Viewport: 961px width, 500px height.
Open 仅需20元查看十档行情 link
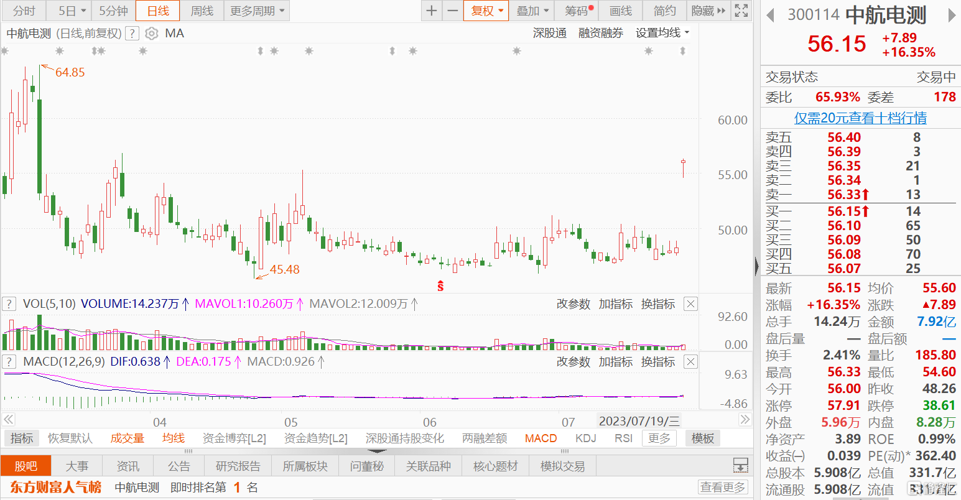pos(860,118)
